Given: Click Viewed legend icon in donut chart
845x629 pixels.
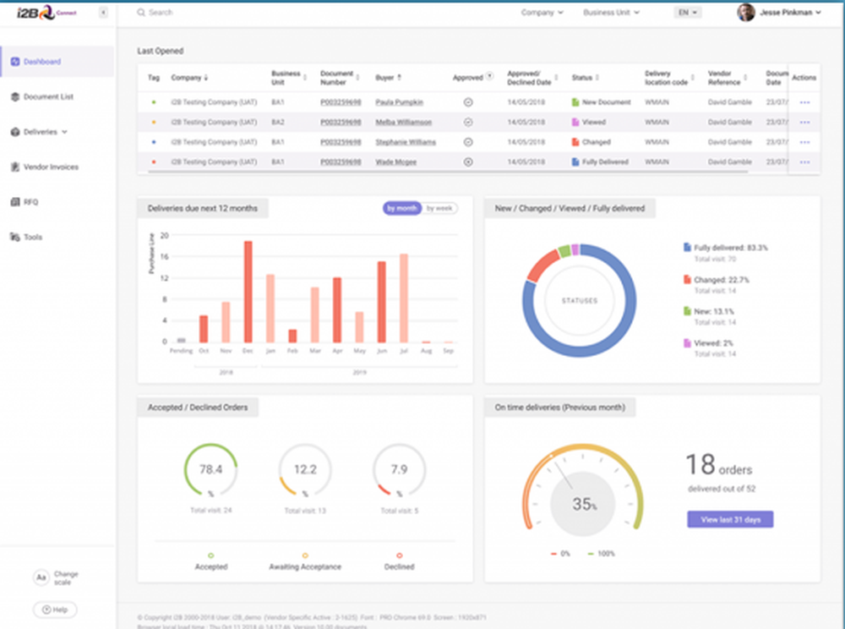Looking at the screenshot, I should 687,343.
